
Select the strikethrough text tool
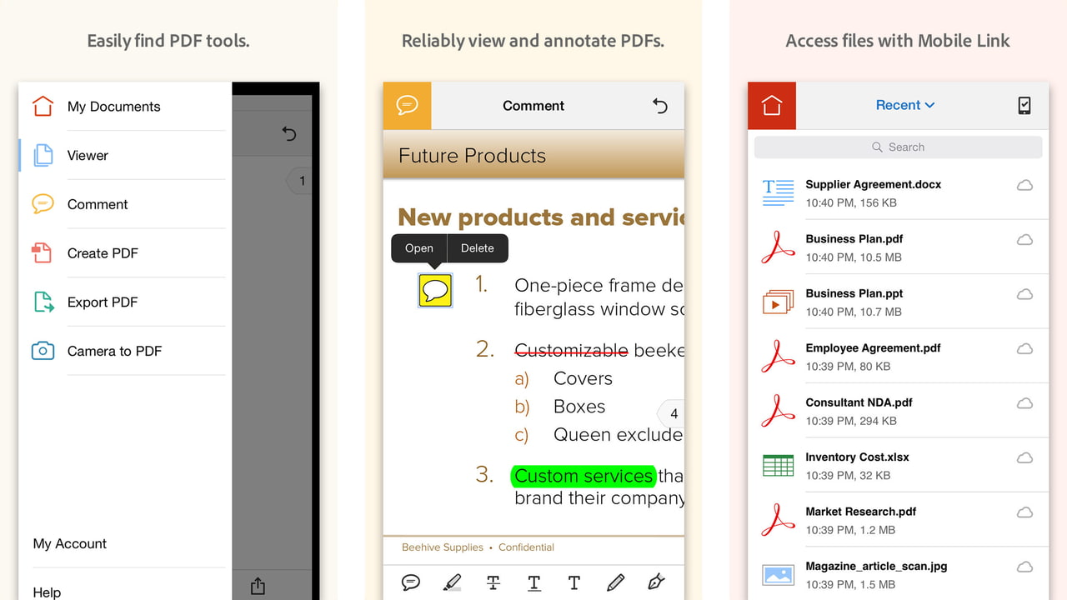493,582
